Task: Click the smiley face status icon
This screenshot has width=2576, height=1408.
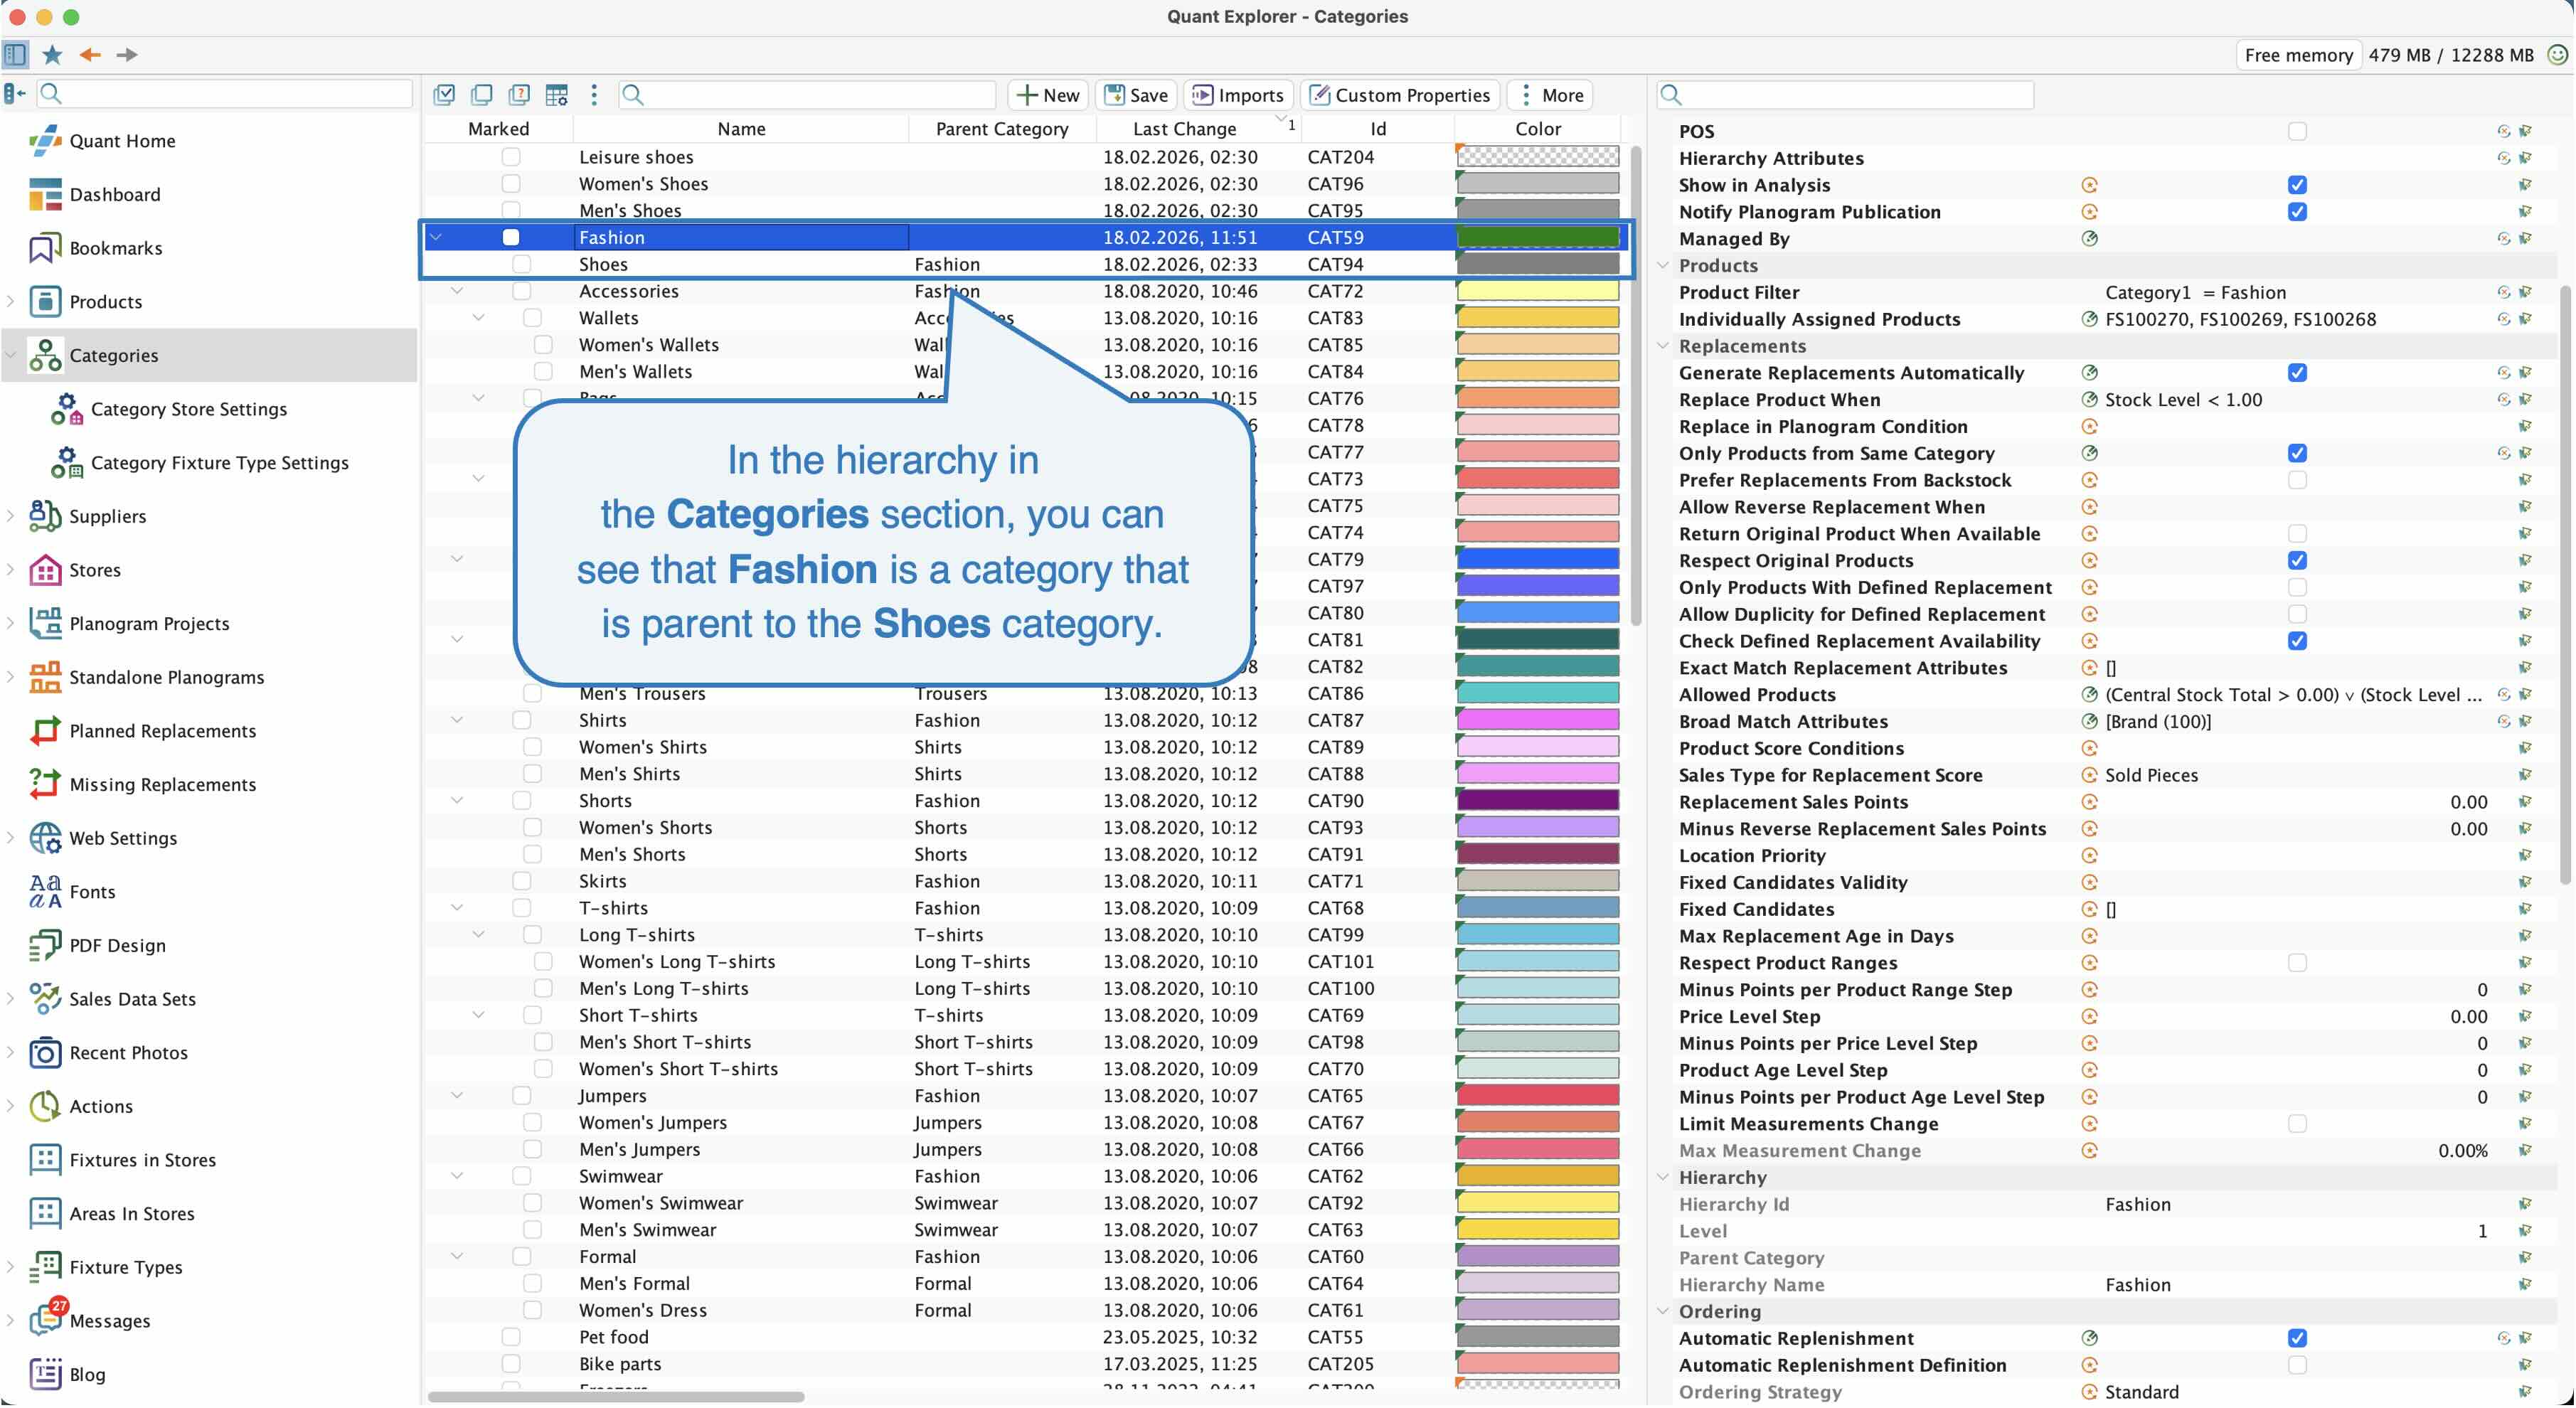Action: click(x=2557, y=55)
